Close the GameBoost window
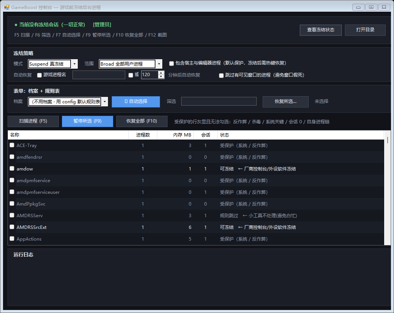The height and width of the screenshot is (313, 394). click(x=384, y=7)
